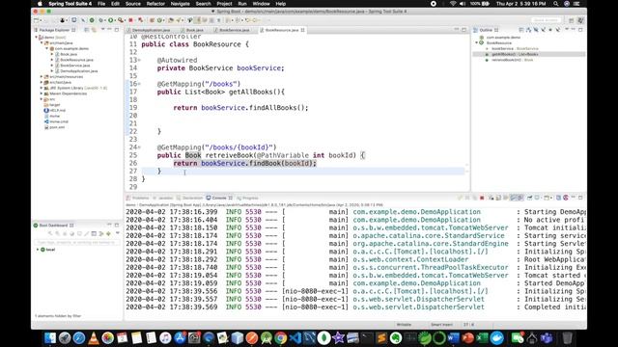This screenshot has height=347, width=618.
Task: Select the Javadoc tab in bottom panel
Action: tap(163, 198)
